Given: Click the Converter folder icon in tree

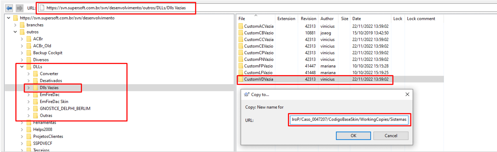Looking at the screenshot, I should point(36,74).
